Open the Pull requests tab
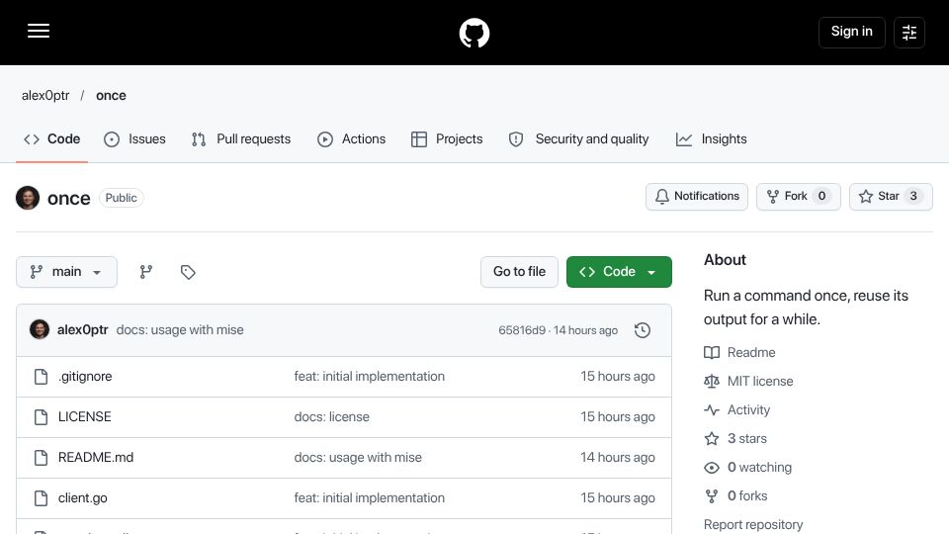Viewport: 949px width, 534px height. (241, 139)
